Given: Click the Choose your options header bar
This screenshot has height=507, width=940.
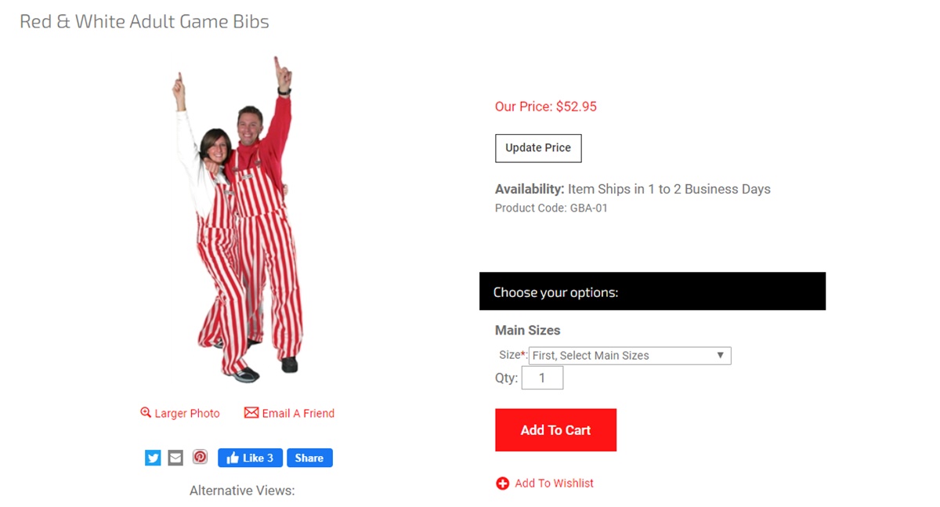Looking at the screenshot, I should pyautogui.click(x=652, y=292).
